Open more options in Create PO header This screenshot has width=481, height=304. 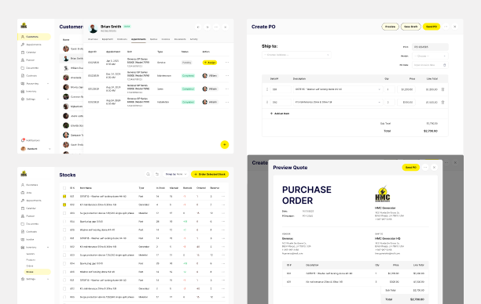(x=446, y=27)
